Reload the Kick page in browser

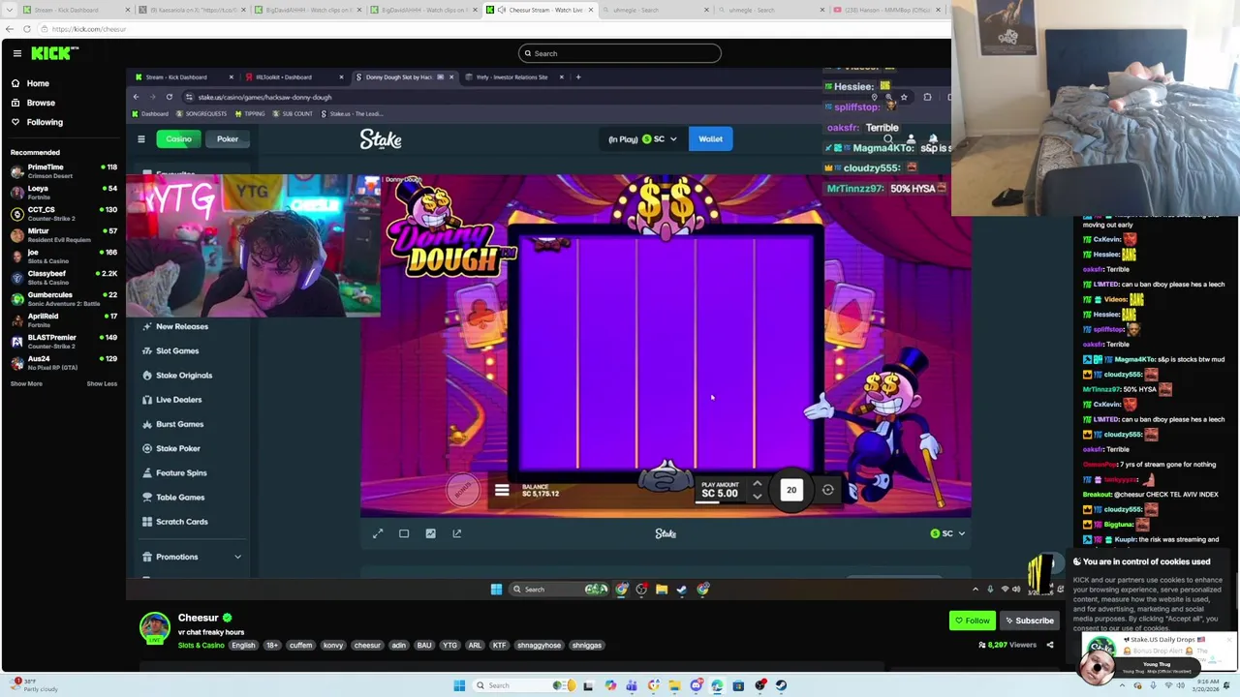point(27,29)
